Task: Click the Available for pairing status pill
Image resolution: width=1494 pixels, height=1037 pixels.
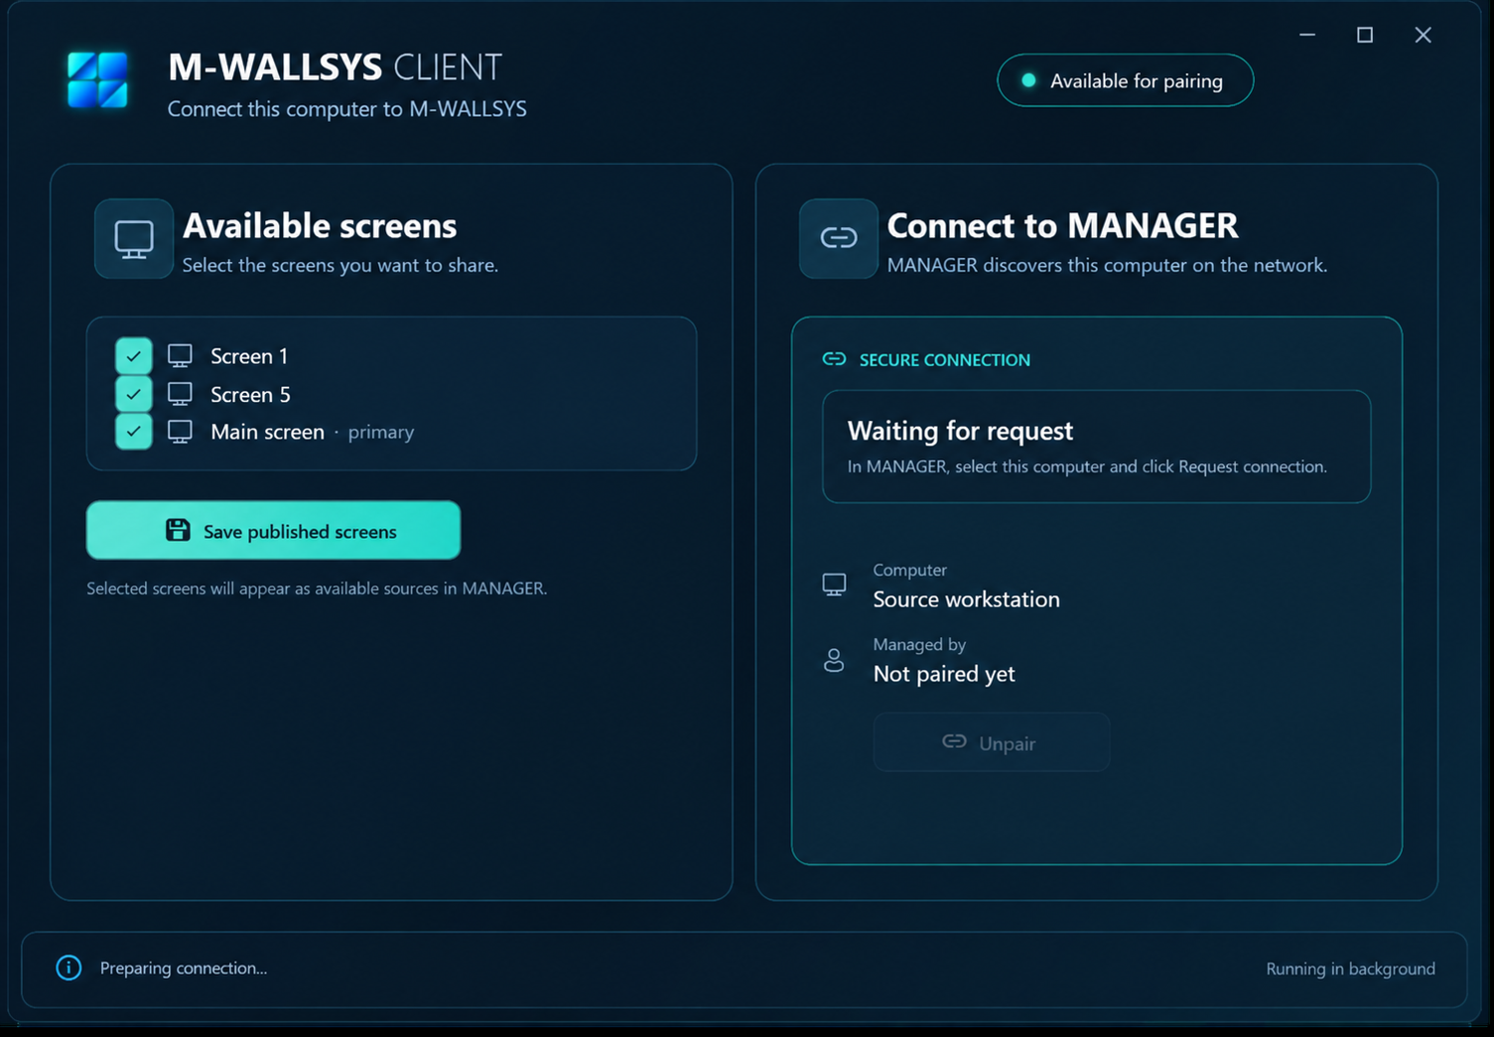Action: point(1126,80)
